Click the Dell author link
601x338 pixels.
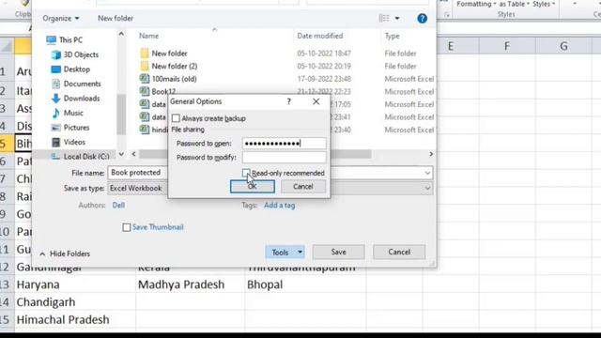pos(118,205)
